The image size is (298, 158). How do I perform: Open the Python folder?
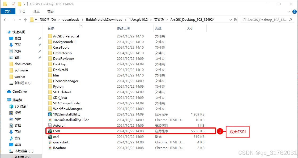click(x=58, y=86)
